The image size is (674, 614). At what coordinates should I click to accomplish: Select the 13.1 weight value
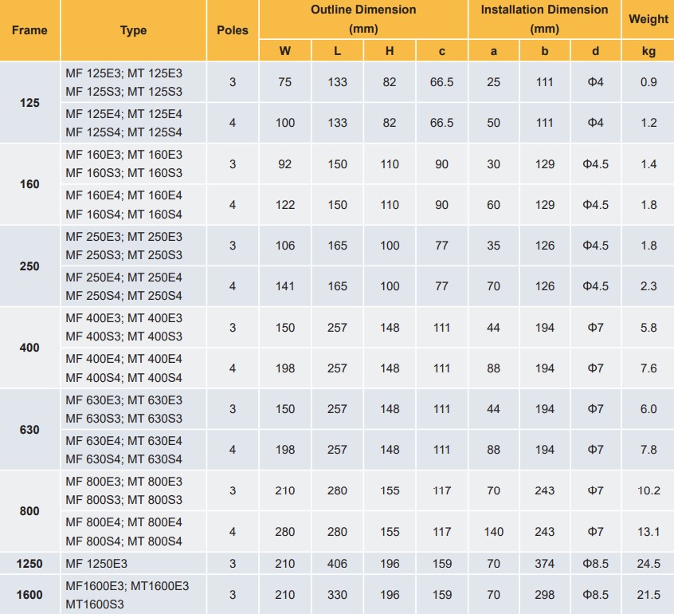click(649, 532)
